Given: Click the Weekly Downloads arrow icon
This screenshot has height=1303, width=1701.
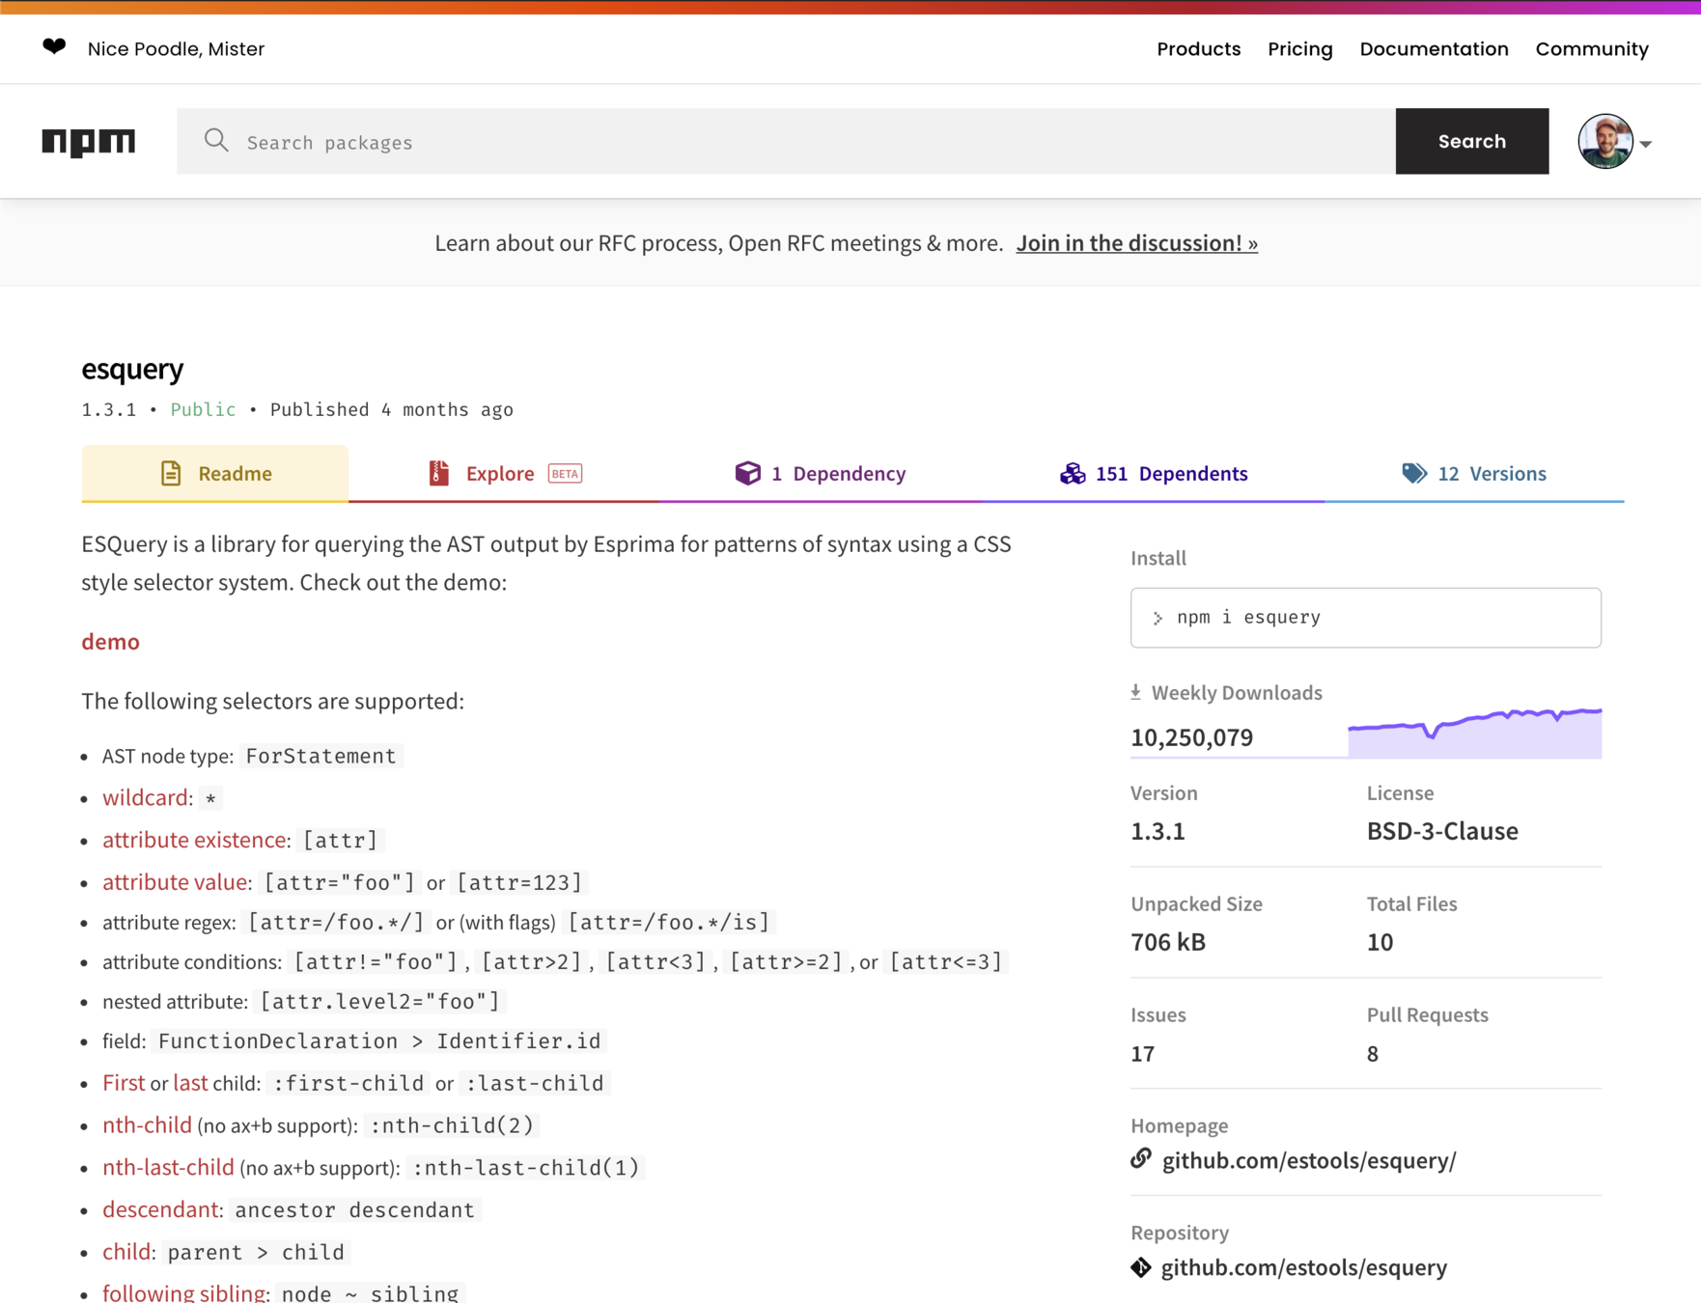Looking at the screenshot, I should [1136, 692].
